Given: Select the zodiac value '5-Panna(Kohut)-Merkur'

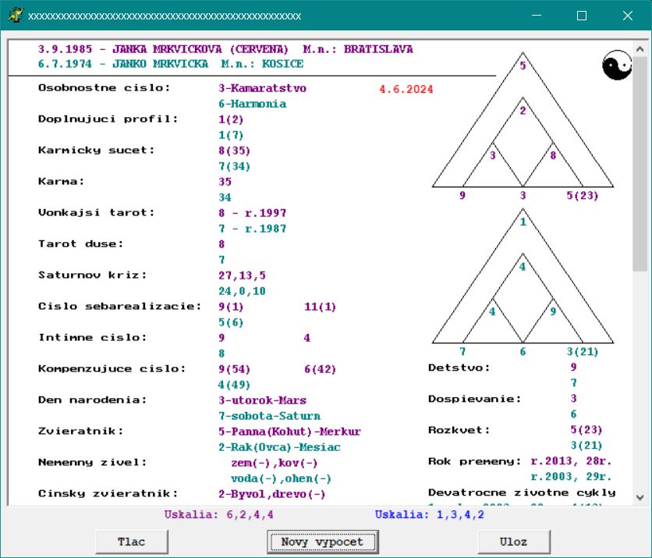Looking at the screenshot, I should (x=289, y=432).
